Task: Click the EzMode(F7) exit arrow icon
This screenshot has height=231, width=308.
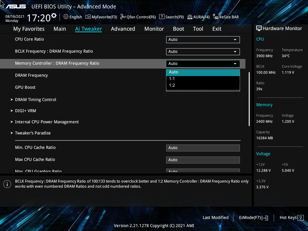Action: click(265, 218)
